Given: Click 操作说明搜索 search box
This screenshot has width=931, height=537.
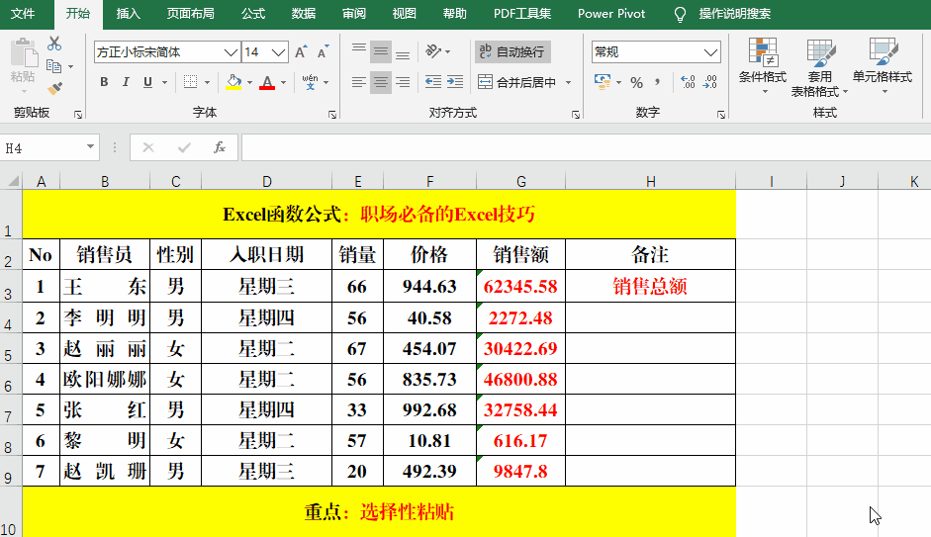Looking at the screenshot, I should [x=734, y=14].
